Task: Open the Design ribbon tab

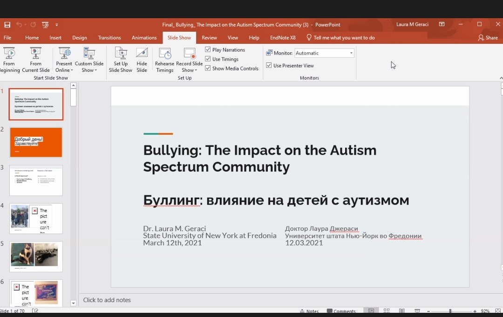Action: [x=80, y=38]
